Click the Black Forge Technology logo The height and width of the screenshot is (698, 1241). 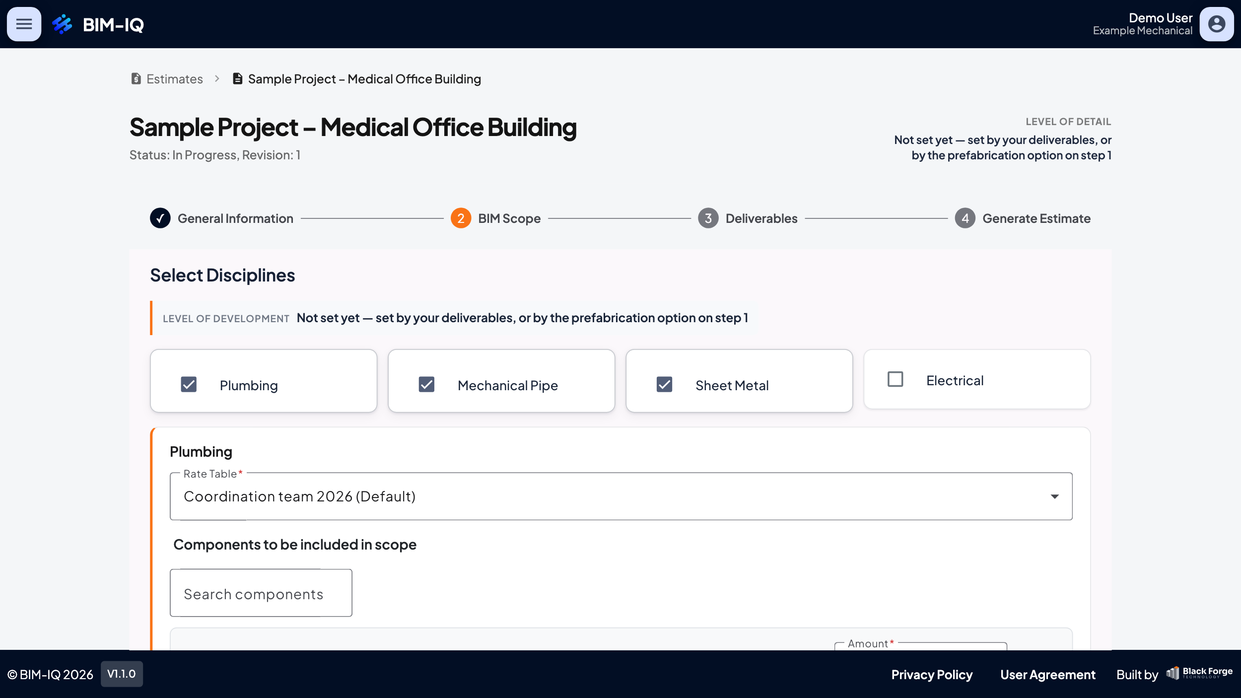[1199, 674]
